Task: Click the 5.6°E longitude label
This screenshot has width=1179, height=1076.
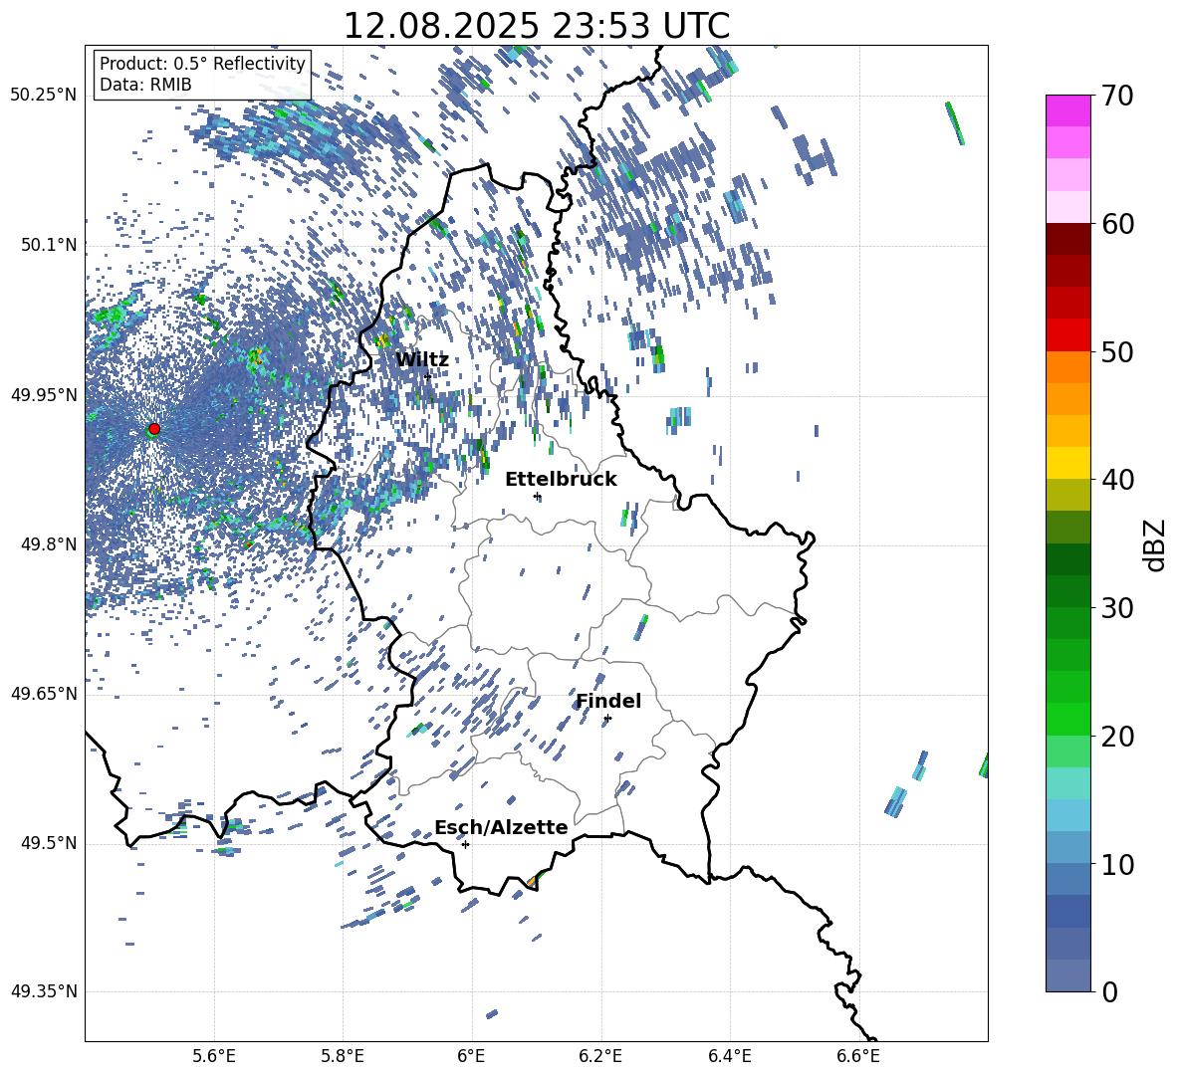Action: coord(214,1056)
